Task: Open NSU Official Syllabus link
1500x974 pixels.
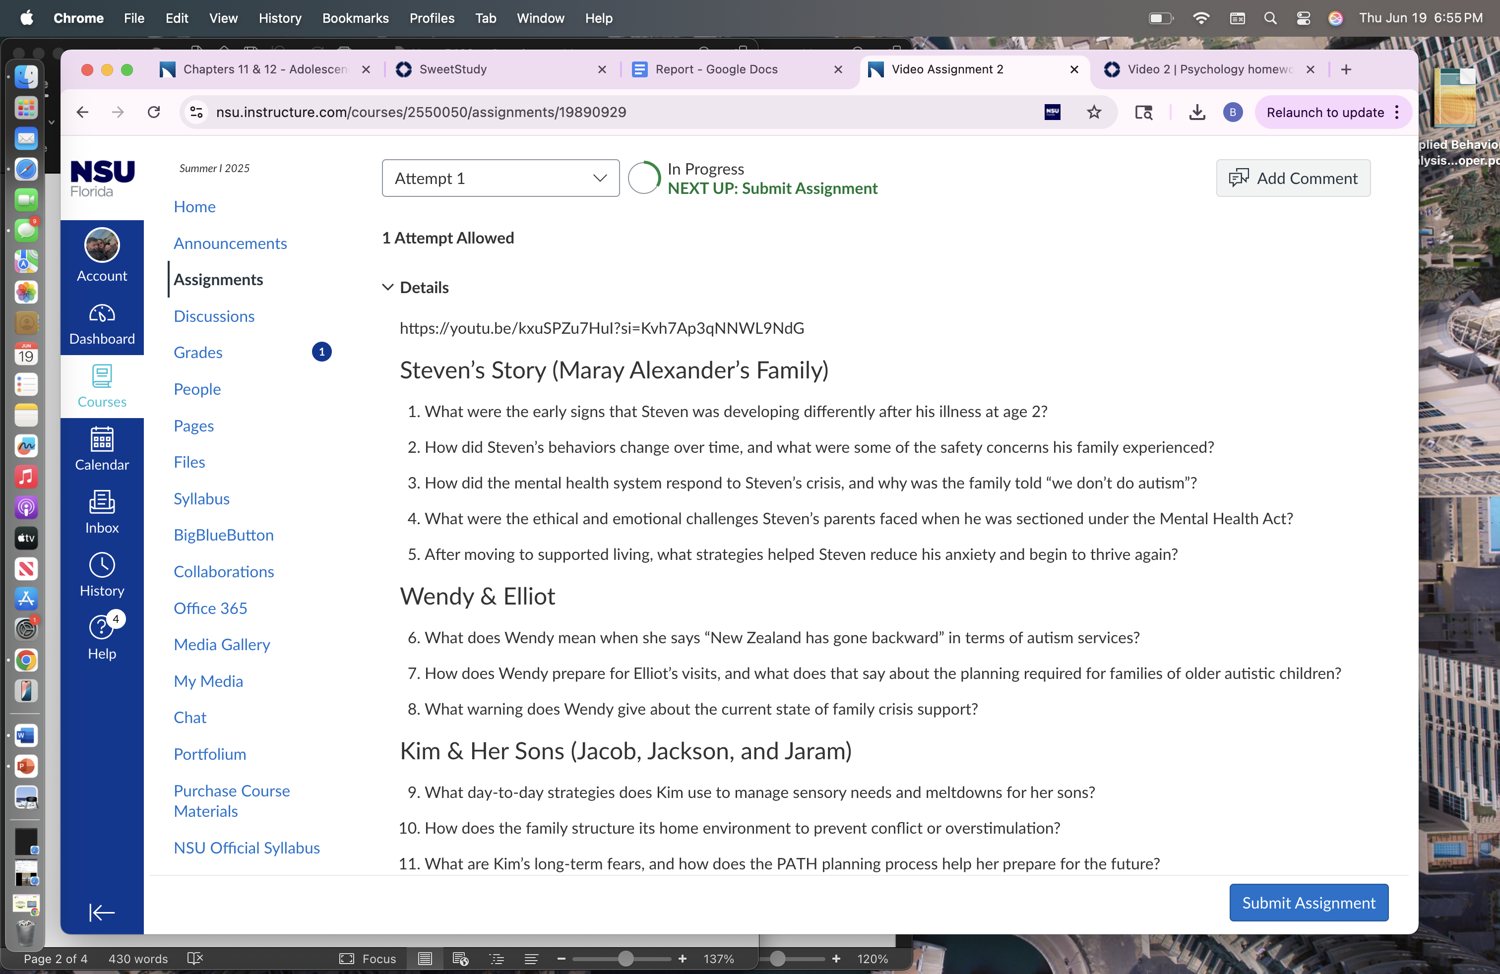Action: [247, 848]
